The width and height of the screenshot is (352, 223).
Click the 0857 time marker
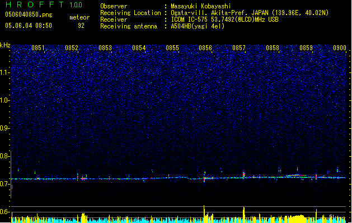point(239,48)
